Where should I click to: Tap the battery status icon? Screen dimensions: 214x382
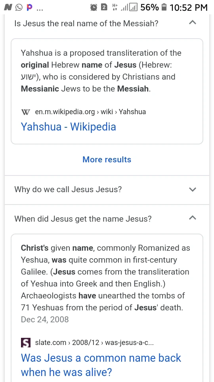[x=164, y=7]
